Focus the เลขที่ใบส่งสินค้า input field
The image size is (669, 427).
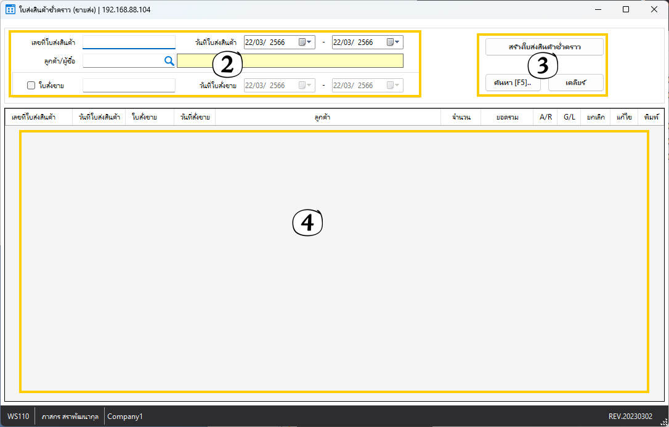click(129, 43)
